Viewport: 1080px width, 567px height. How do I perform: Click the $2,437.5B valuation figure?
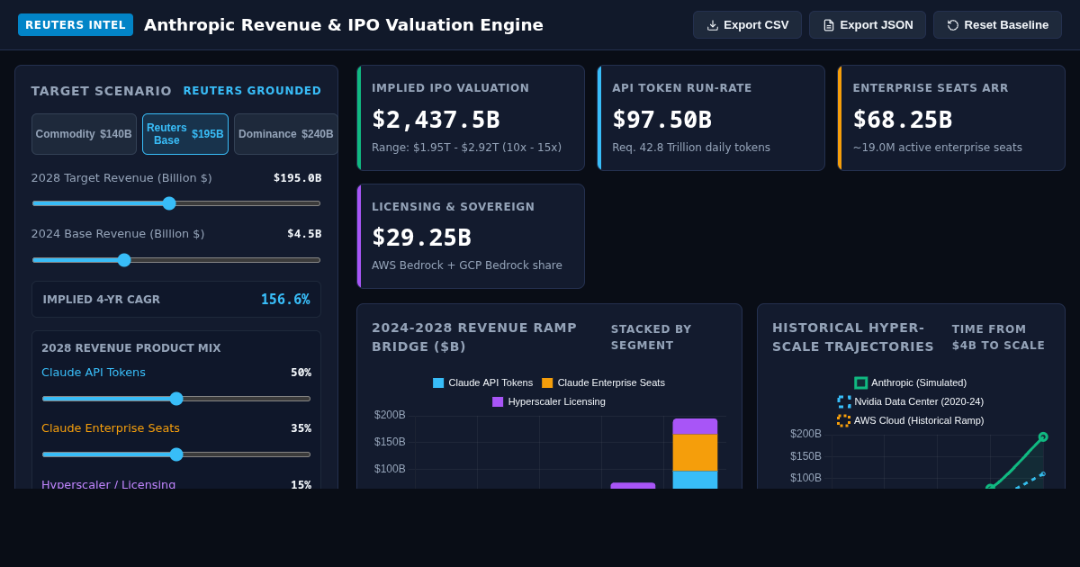(436, 120)
